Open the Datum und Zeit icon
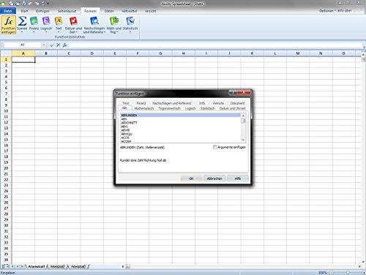The width and height of the screenshot is (366, 275). [73, 21]
